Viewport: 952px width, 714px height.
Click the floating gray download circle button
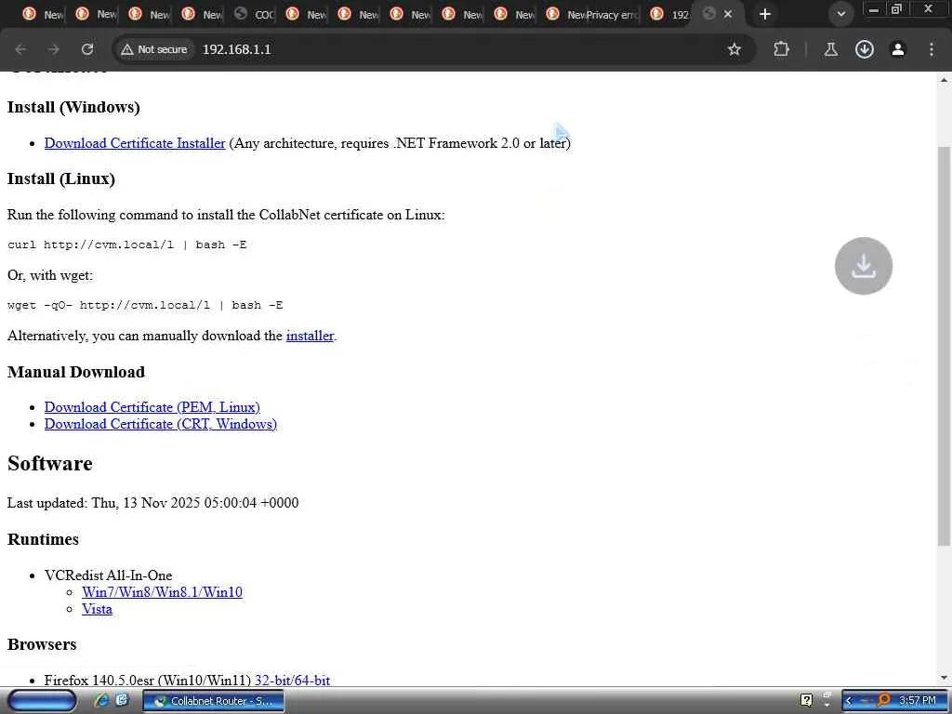864,266
